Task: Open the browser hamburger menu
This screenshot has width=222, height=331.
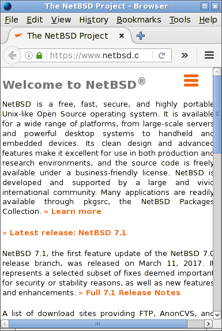Action: pos(209,55)
